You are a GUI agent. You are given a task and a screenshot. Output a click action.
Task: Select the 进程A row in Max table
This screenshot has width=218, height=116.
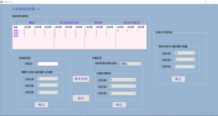point(33,31)
